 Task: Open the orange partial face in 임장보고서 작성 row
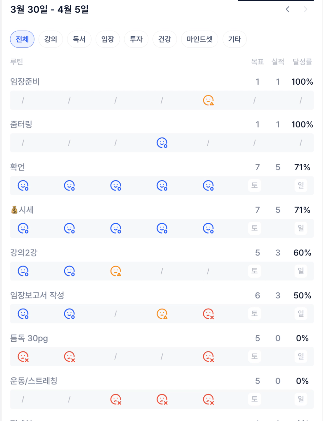point(162,314)
